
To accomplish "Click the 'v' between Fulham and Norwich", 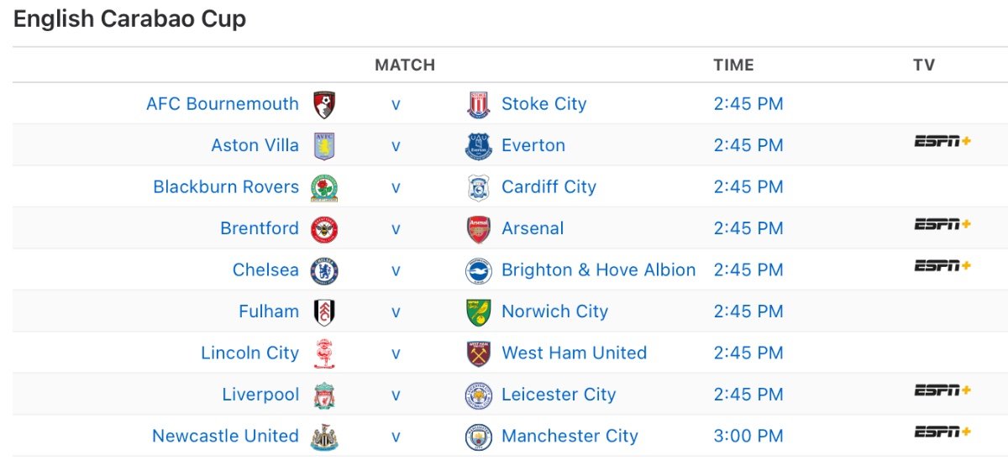I will click(396, 311).
